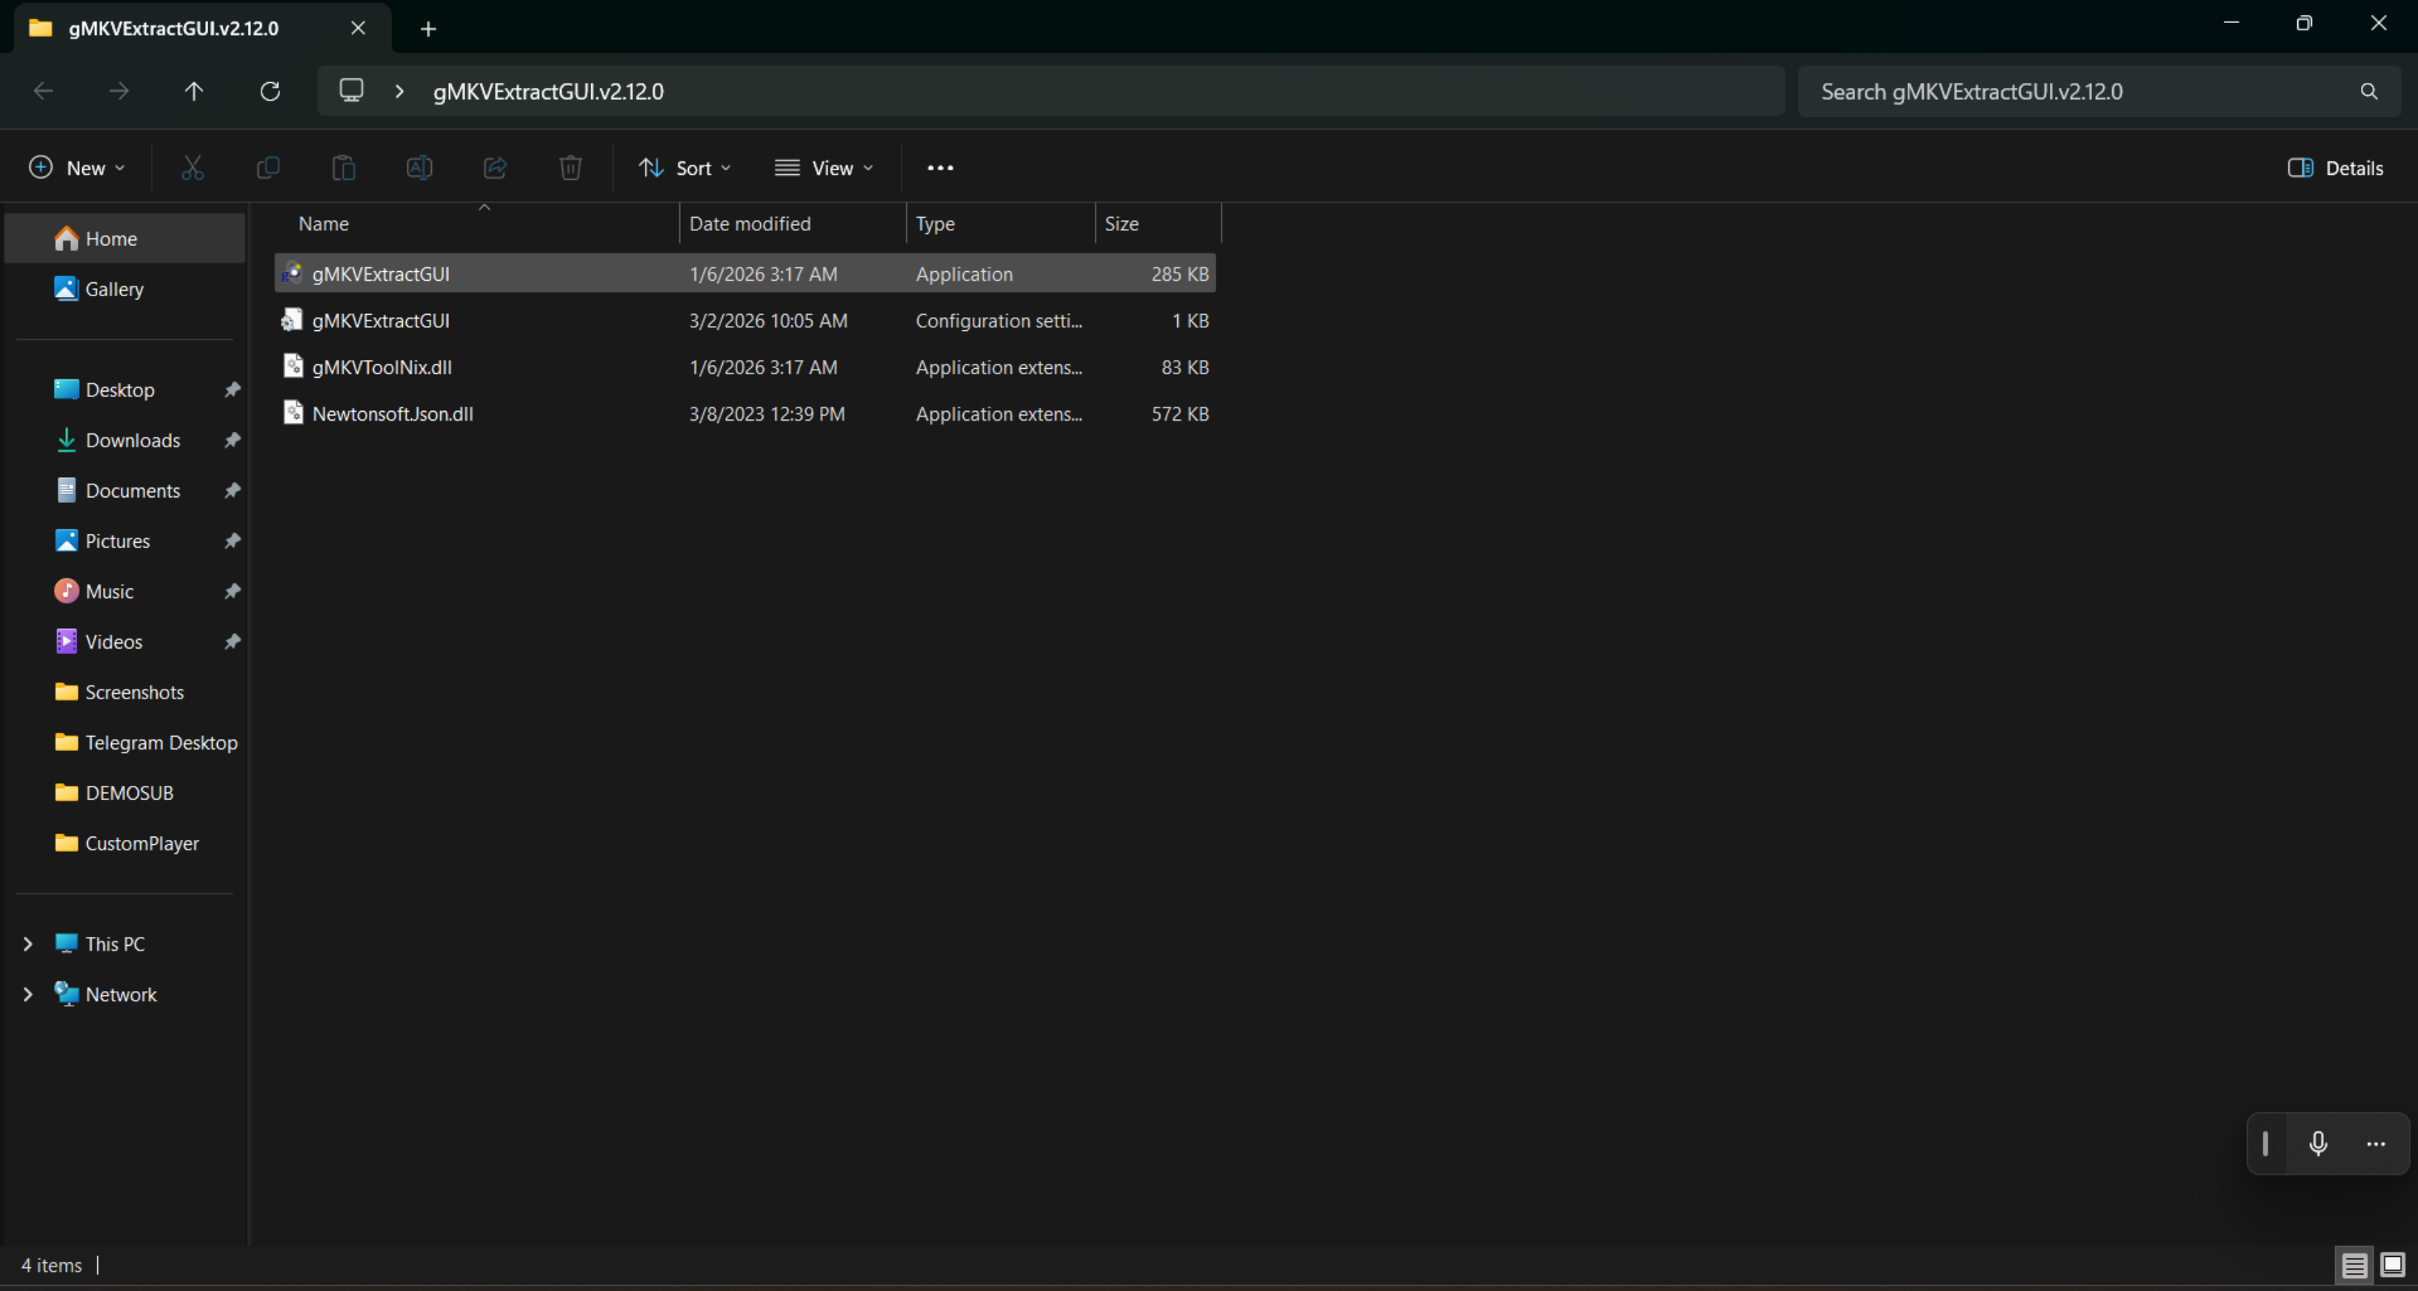Viewport: 2418px width, 1291px height.
Task: Click the Paste clipboard icon
Action: coord(344,168)
